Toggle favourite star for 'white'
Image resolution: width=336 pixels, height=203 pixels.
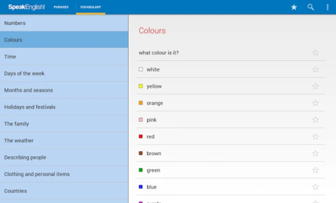[315, 70]
